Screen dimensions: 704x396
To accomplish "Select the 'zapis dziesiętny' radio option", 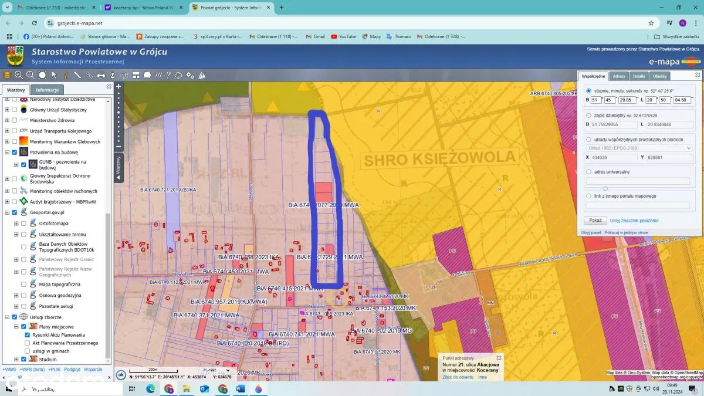I will tap(588, 116).
